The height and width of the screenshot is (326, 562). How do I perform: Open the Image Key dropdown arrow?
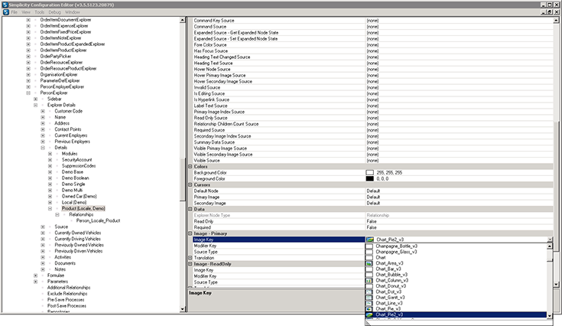pyautogui.click(x=550, y=239)
